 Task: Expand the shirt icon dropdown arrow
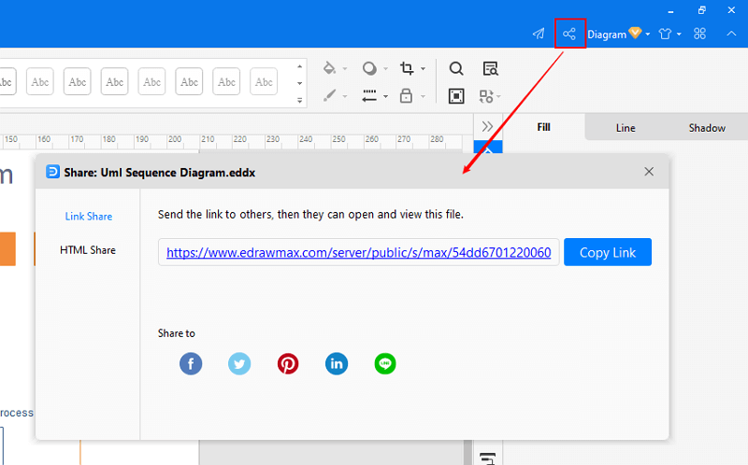679,35
